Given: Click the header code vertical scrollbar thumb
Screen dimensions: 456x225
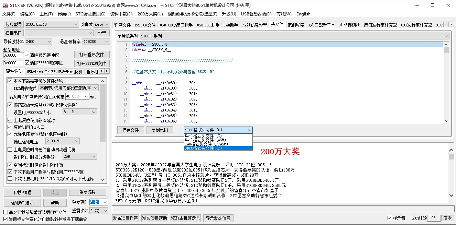Looking at the screenshot, I should click(446, 50).
